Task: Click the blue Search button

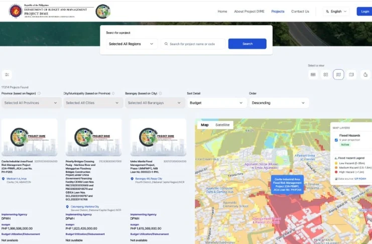Action: [247, 44]
